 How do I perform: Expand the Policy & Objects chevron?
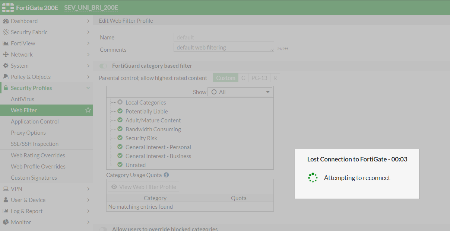pyautogui.click(x=88, y=77)
